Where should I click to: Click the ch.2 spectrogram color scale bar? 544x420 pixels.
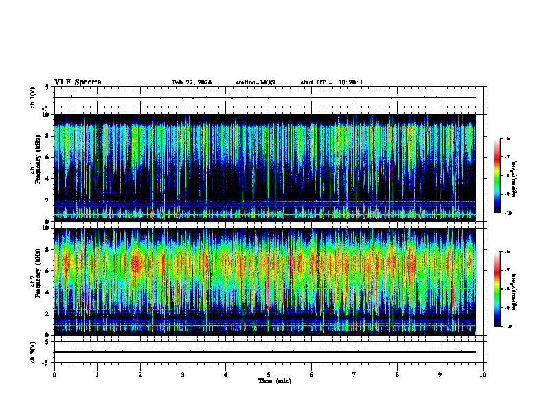(x=497, y=289)
